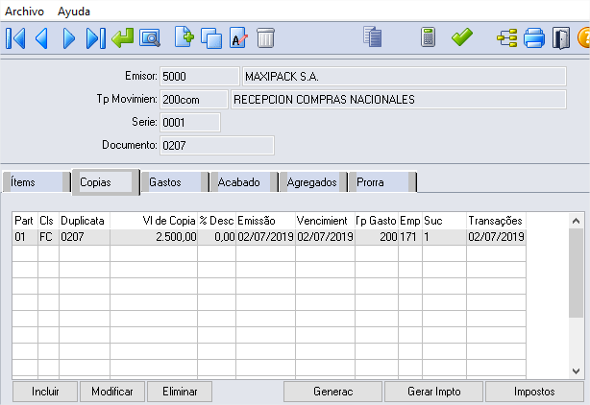Click the Part column header

[25, 221]
